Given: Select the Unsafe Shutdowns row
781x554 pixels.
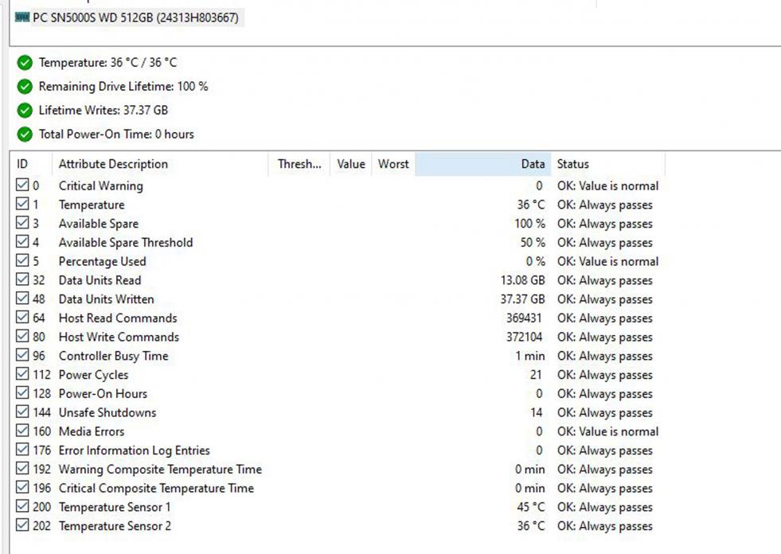Looking at the screenshot, I should click(107, 412).
